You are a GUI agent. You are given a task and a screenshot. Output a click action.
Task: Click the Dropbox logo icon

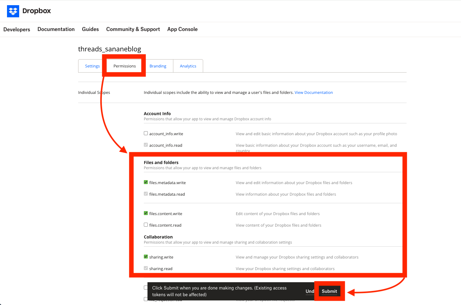pyautogui.click(x=13, y=11)
